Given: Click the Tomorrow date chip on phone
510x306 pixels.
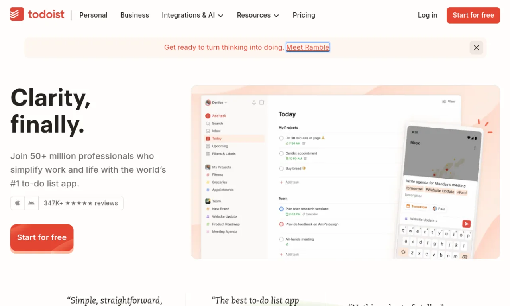Looking at the screenshot, I should pyautogui.click(x=416, y=207).
